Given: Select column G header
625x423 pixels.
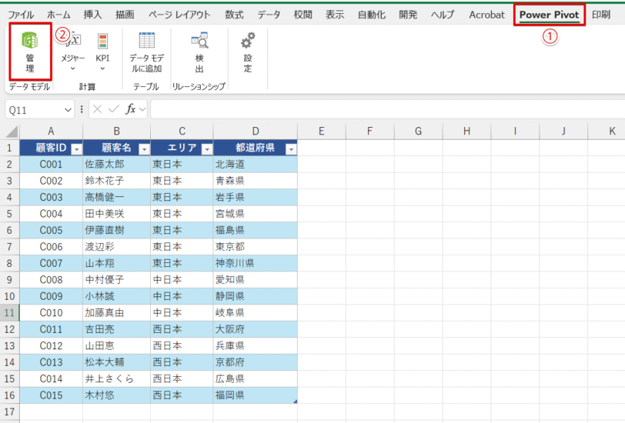Looking at the screenshot, I should point(418,131).
